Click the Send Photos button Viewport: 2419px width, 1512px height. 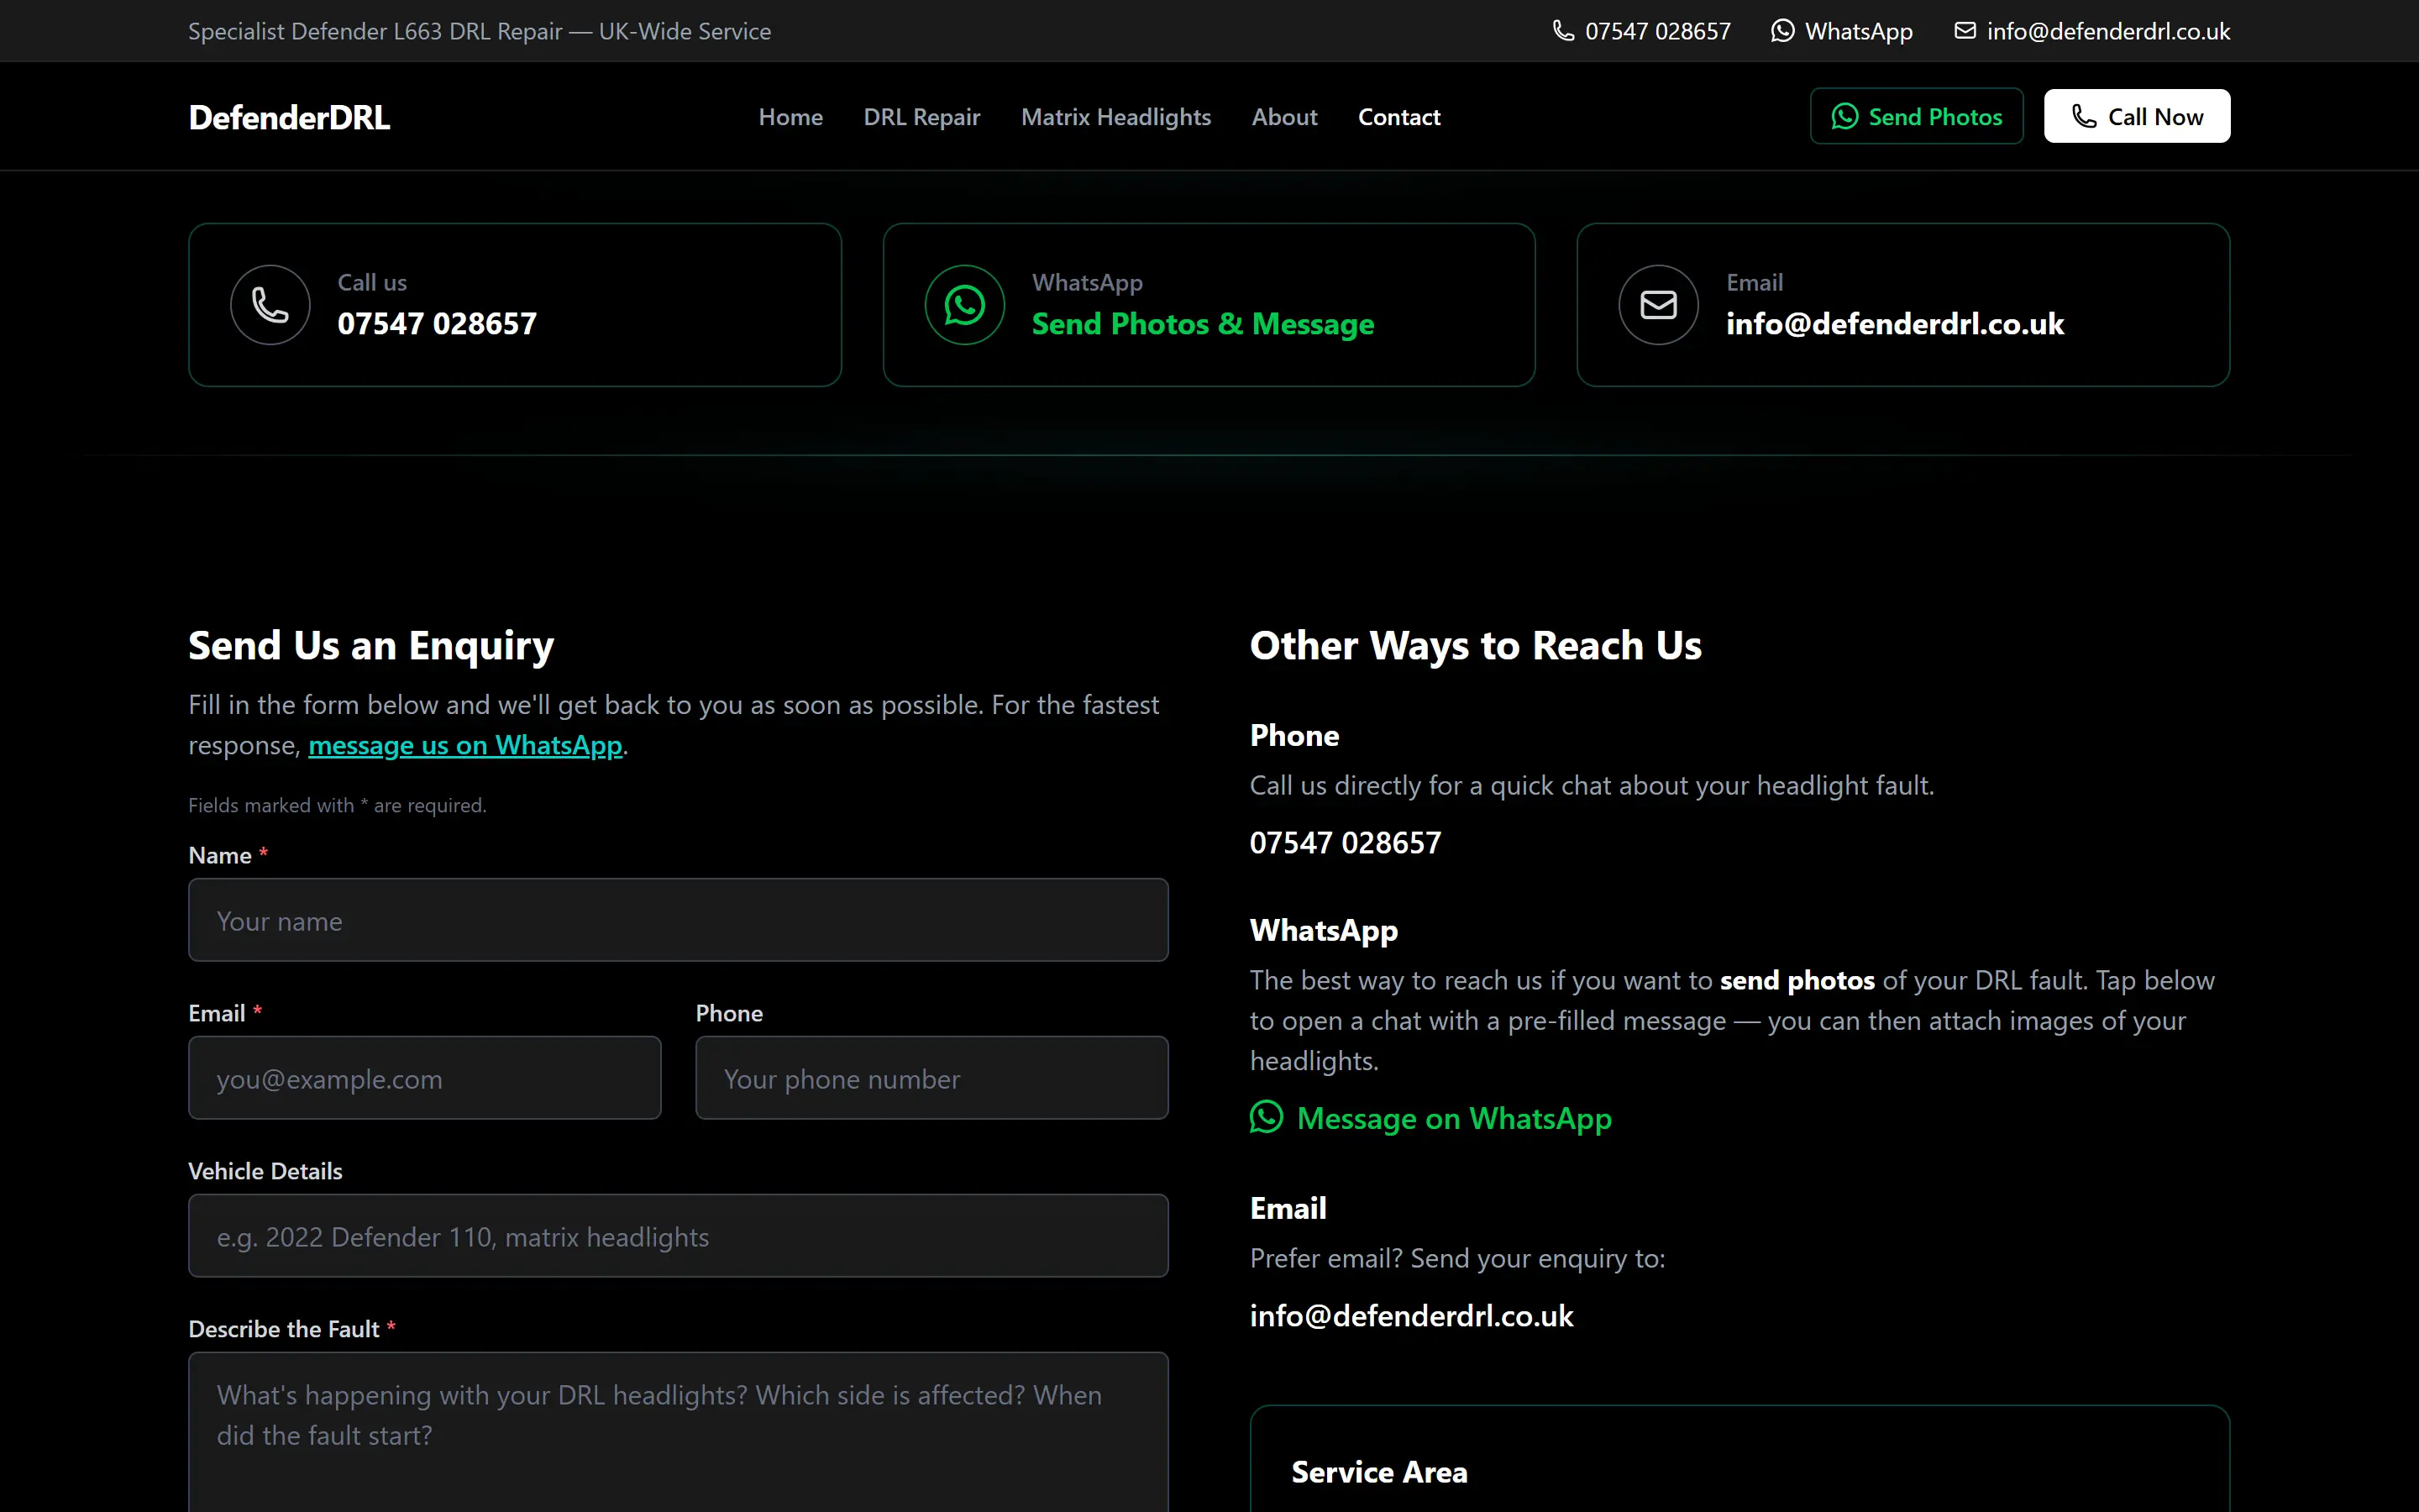click(1916, 116)
